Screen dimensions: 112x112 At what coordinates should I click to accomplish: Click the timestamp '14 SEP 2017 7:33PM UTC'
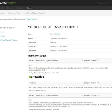click(91, 95)
